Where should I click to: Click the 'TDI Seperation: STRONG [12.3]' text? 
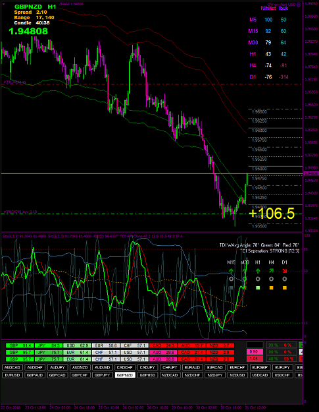pyautogui.click(x=271, y=251)
